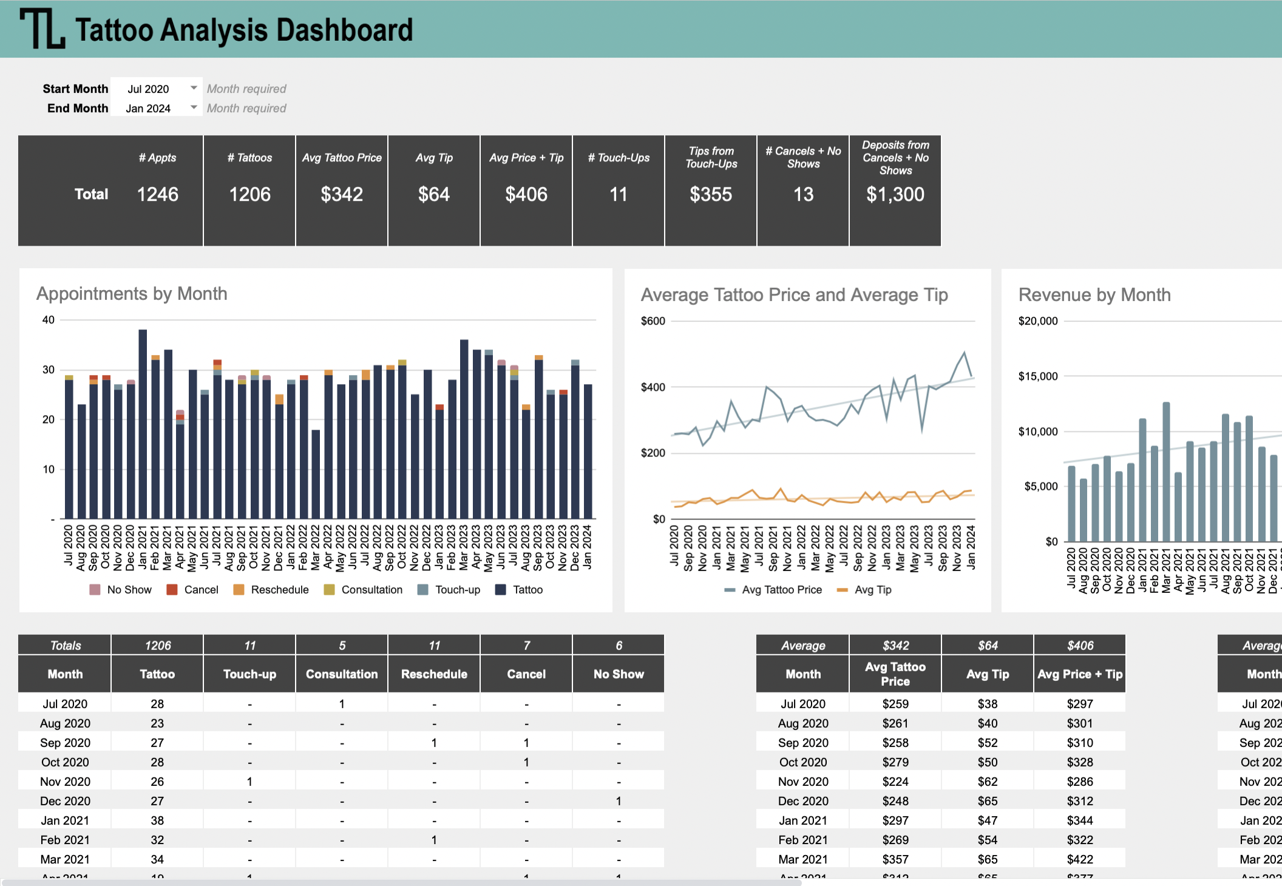1282x886 pixels.
Task: Click the # Tattoos total value 1206
Action: tap(249, 194)
